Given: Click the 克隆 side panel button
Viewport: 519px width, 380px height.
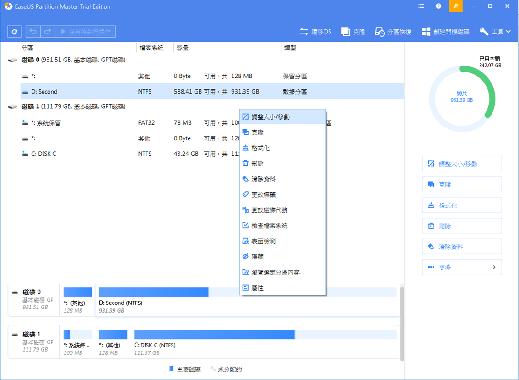Looking at the screenshot, I should [x=462, y=185].
